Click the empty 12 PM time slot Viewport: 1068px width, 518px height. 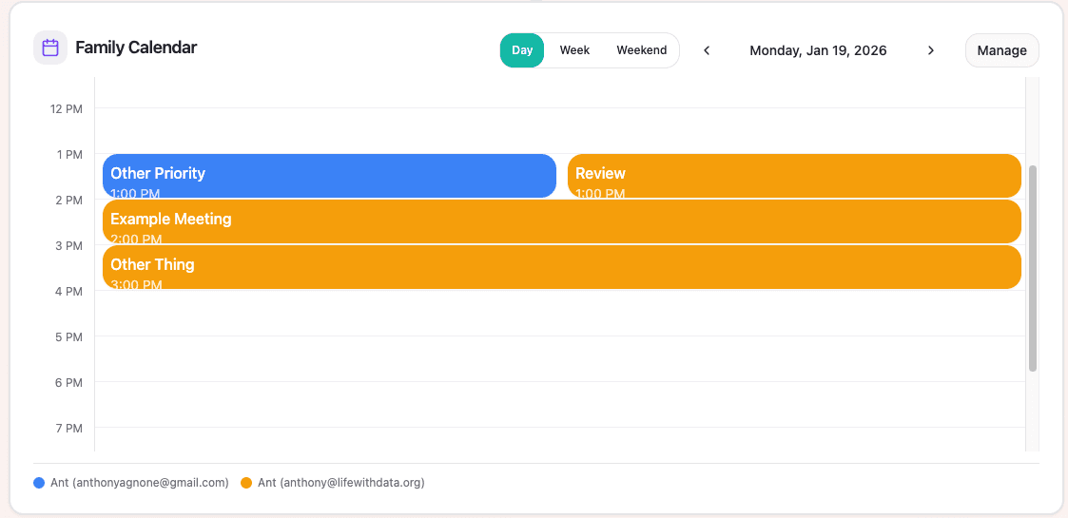[x=561, y=130]
